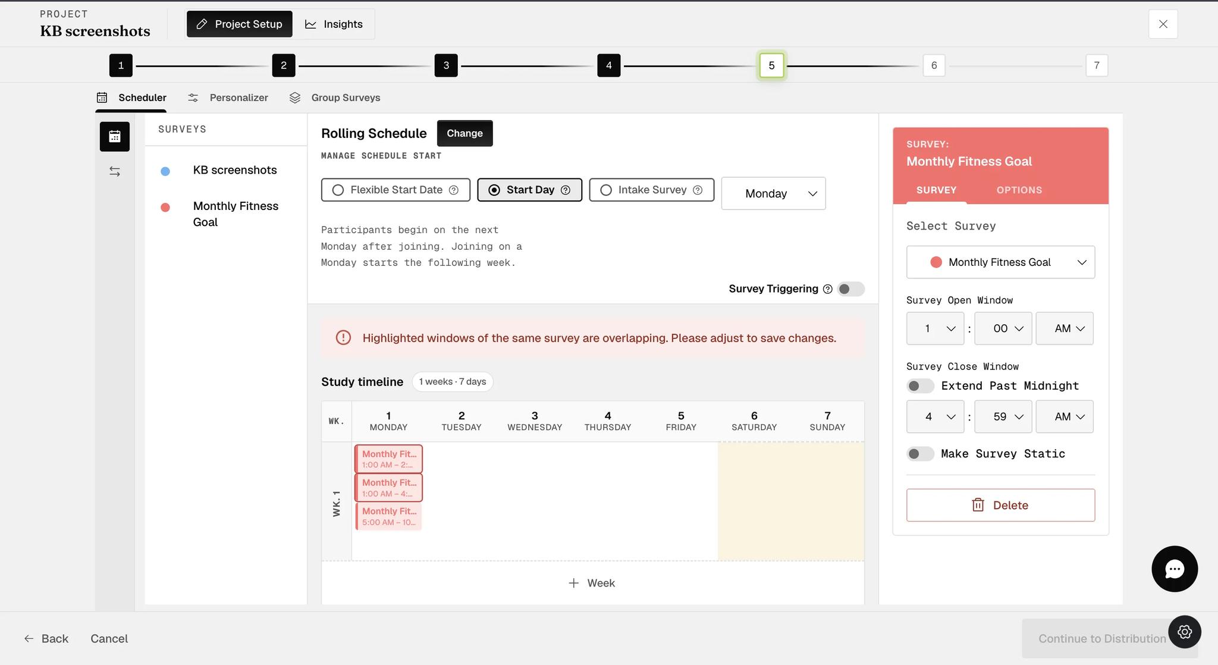This screenshot has height=665, width=1218.
Task: Open the close window minutes 59 dropdown
Action: click(1003, 417)
